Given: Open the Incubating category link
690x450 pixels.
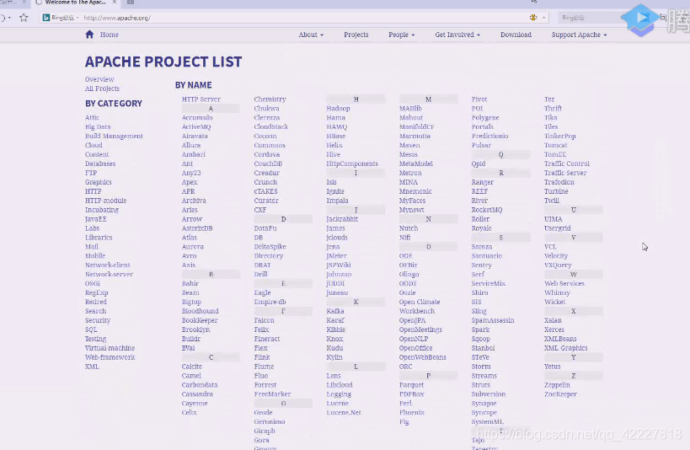Looking at the screenshot, I should (x=102, y=210).
